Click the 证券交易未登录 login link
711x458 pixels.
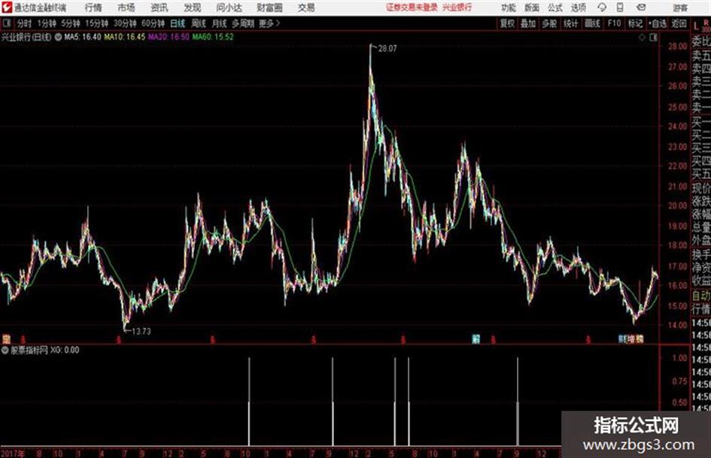[x=412, y=8]
